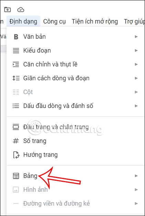Open the Công cụ menu
145x216 pixels.
tap(54, 21)
